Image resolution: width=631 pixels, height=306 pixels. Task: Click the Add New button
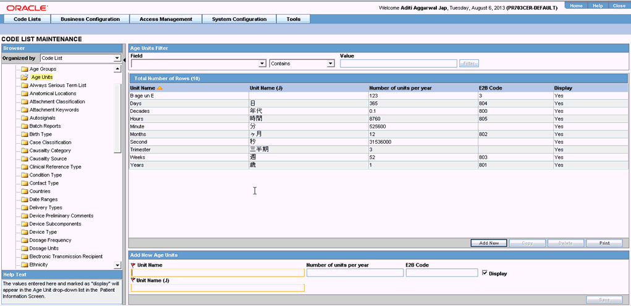[x=489, y=243]
